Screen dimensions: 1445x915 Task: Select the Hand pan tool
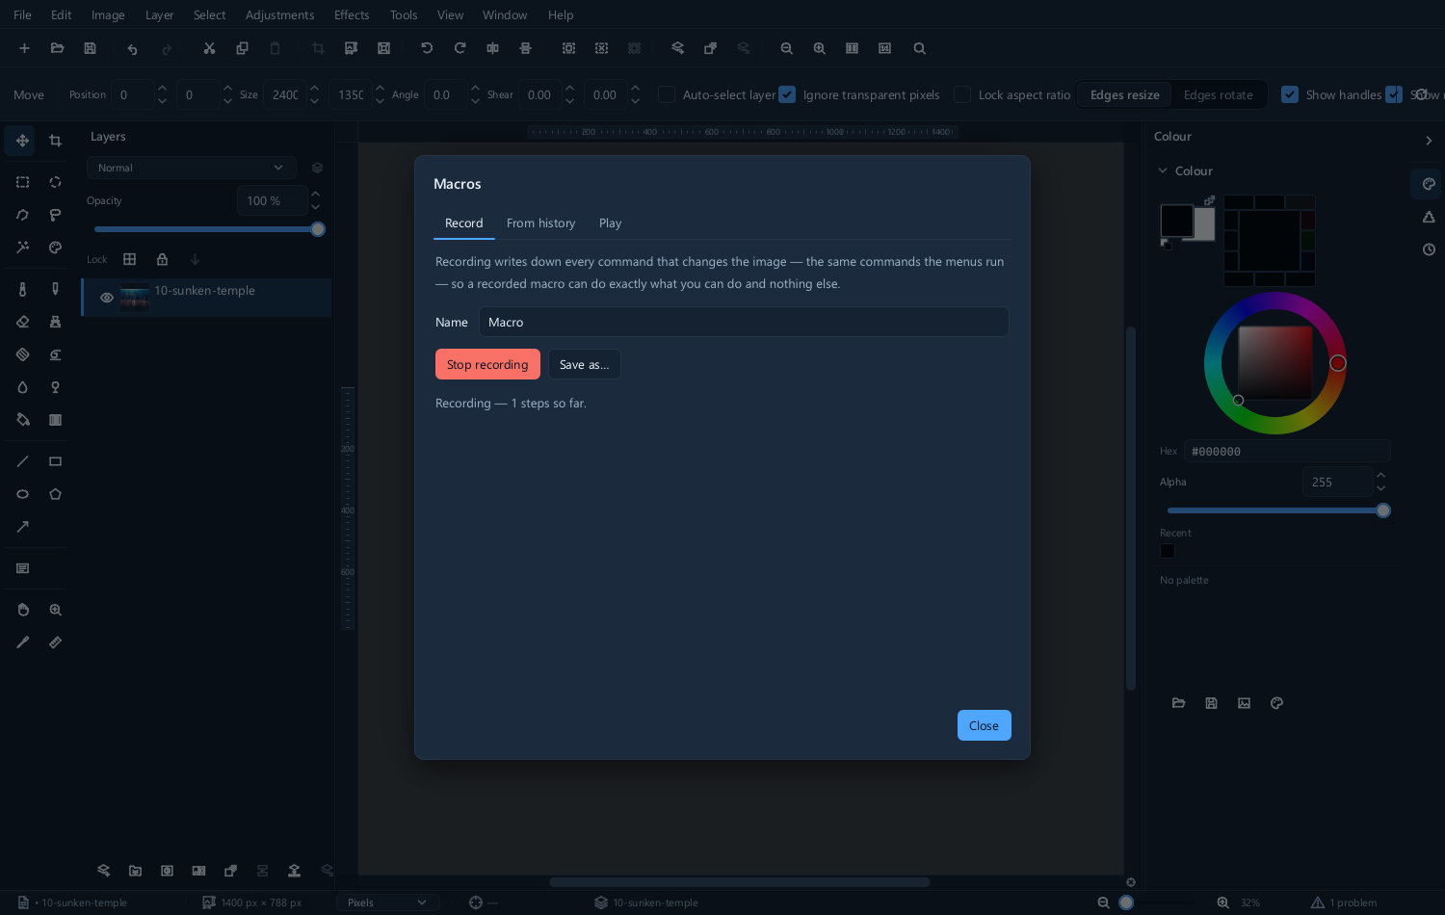click(22, 610)
